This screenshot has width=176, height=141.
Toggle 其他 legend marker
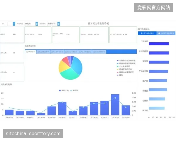point(118,75)
